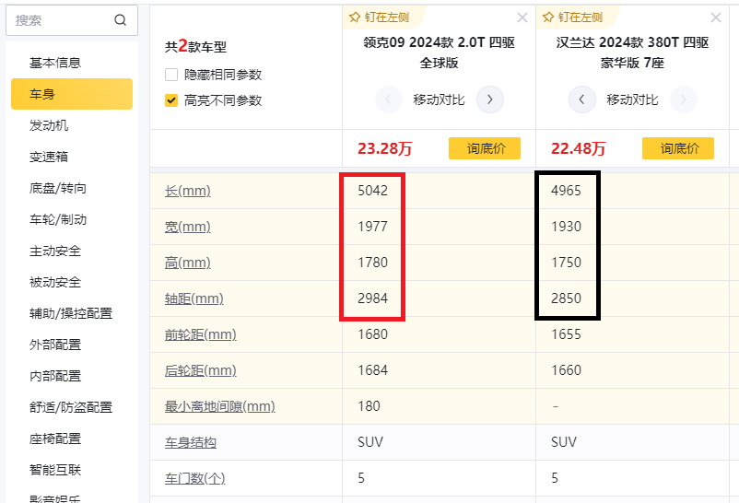This screenshot has height=503, width=739.
Task: Go to 座椅配置 section
Action: pos(55,439)
